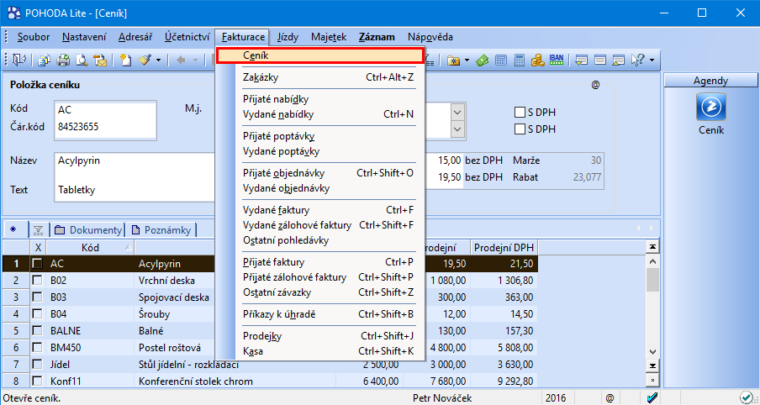Jump to top of list button

(653, 247)
